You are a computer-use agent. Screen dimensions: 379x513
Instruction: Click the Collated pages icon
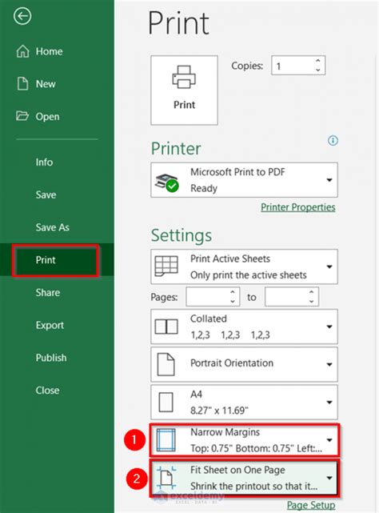[166, 327]
